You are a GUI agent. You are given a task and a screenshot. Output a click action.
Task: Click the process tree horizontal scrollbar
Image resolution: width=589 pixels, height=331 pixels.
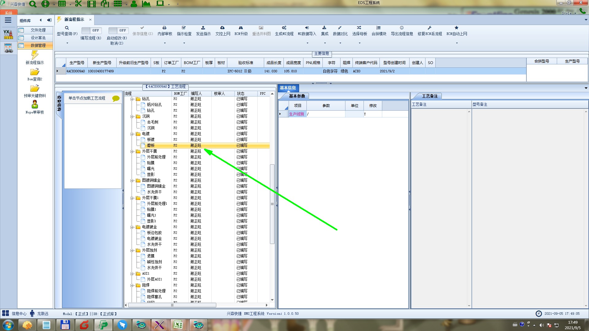(172, 305)
